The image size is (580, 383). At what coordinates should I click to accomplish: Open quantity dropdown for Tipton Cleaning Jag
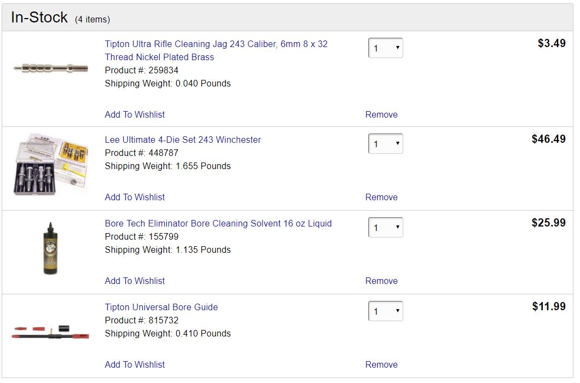click(x=385, y=48)
